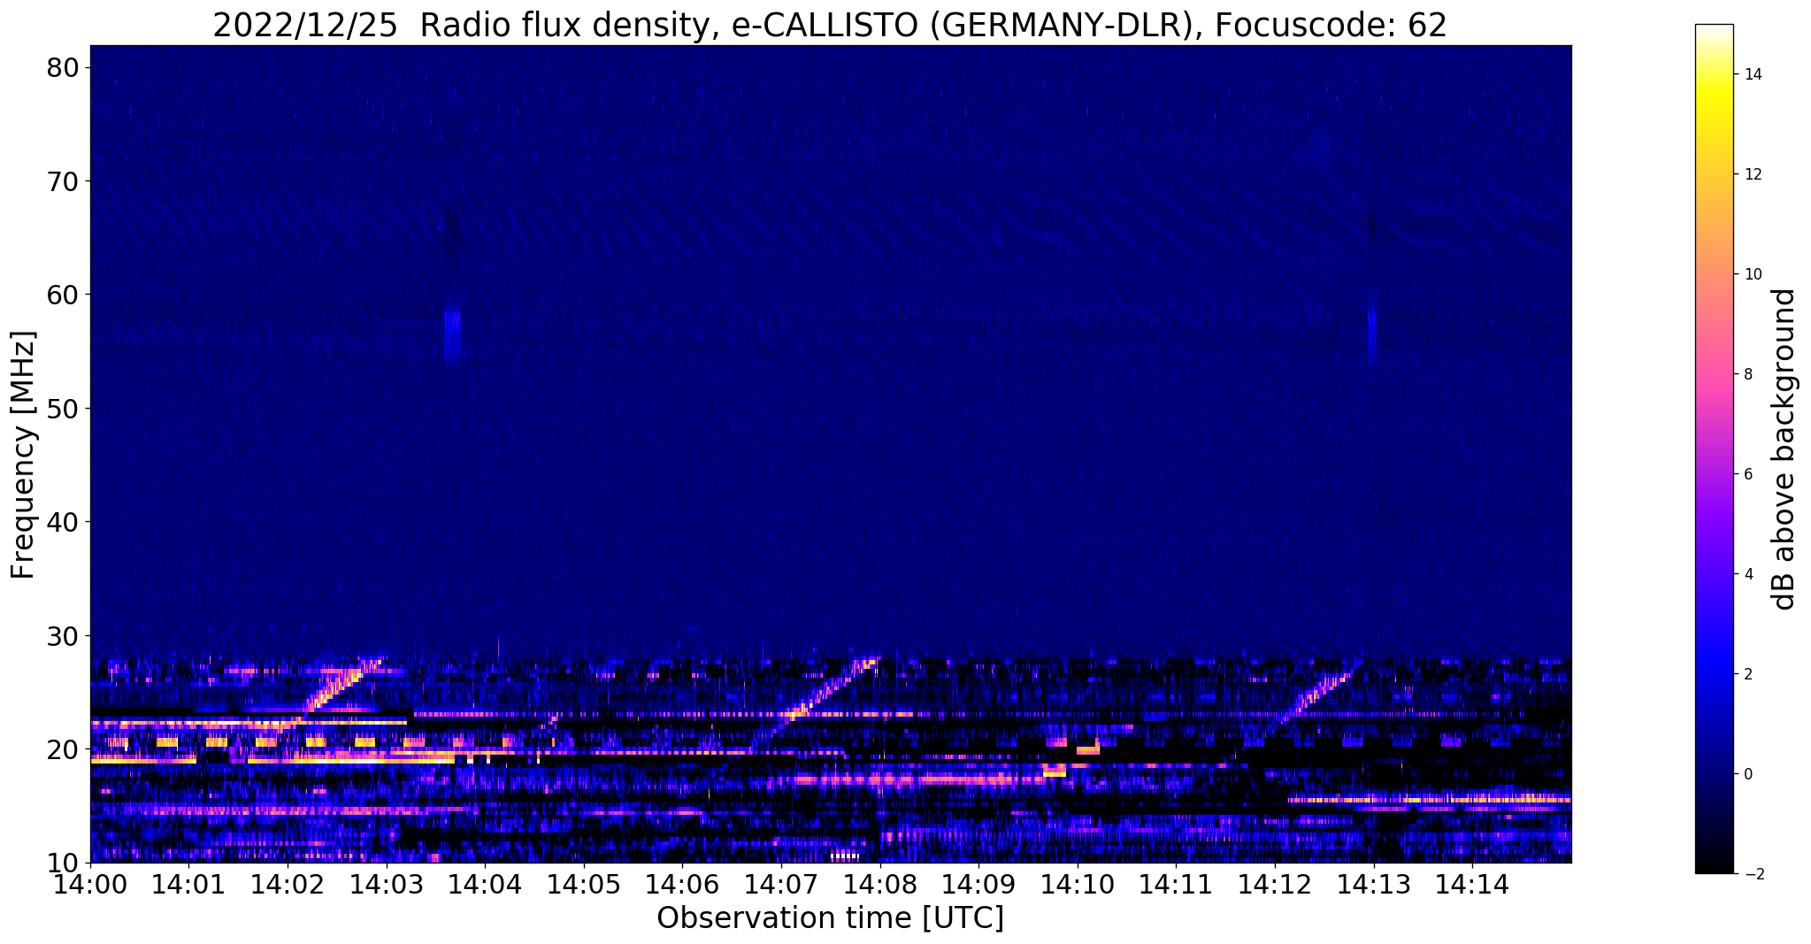Click the 10 MHz frequency tick label
Viewport: 1811px width, 944px height.
(x=62, y=863)
